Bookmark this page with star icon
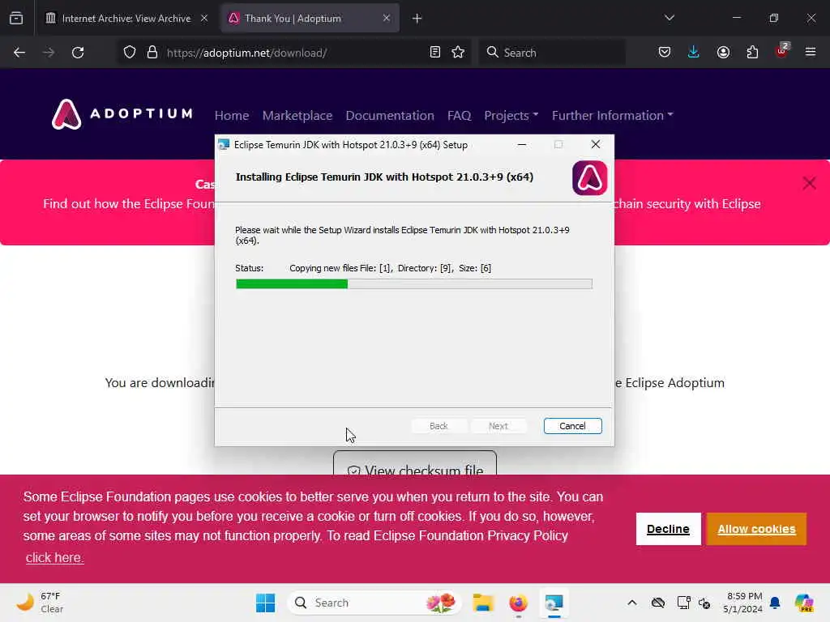Screen dimensions: 830x622 pyautogui.click(x=459, y=53)
